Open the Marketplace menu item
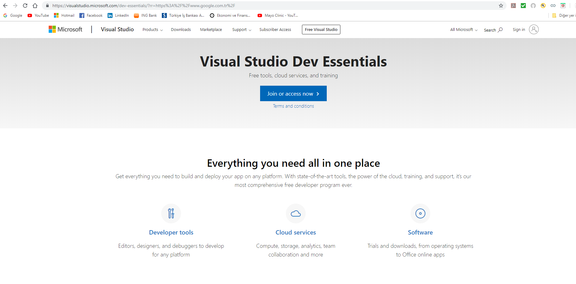576x284 pixels. pyautogui.click(x=211, y=30)
